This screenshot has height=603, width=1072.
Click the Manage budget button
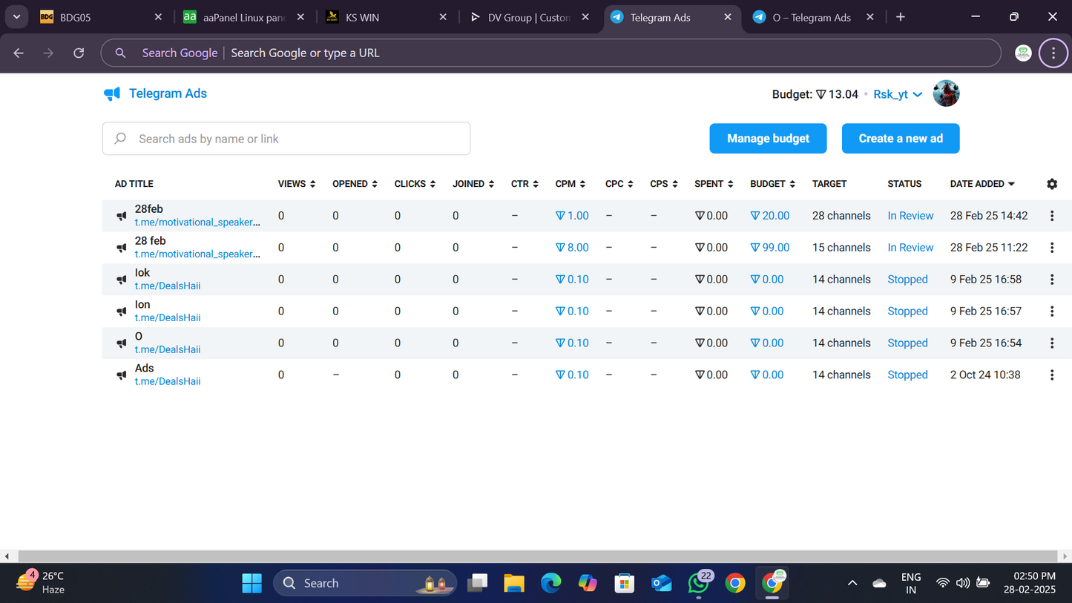tap(768, 139)
